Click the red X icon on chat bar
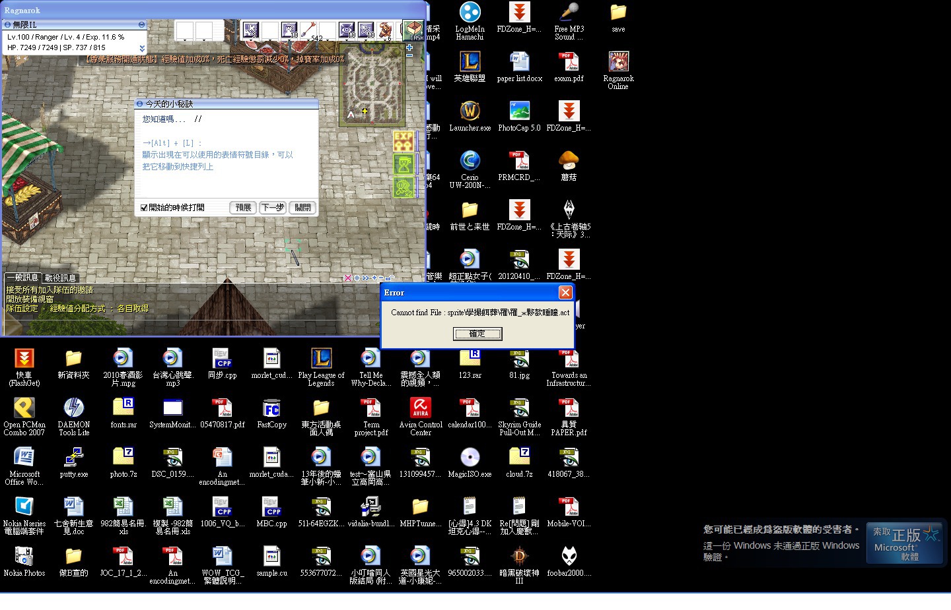951x610 pixels. pyautogui.click(x=348, y=278)
